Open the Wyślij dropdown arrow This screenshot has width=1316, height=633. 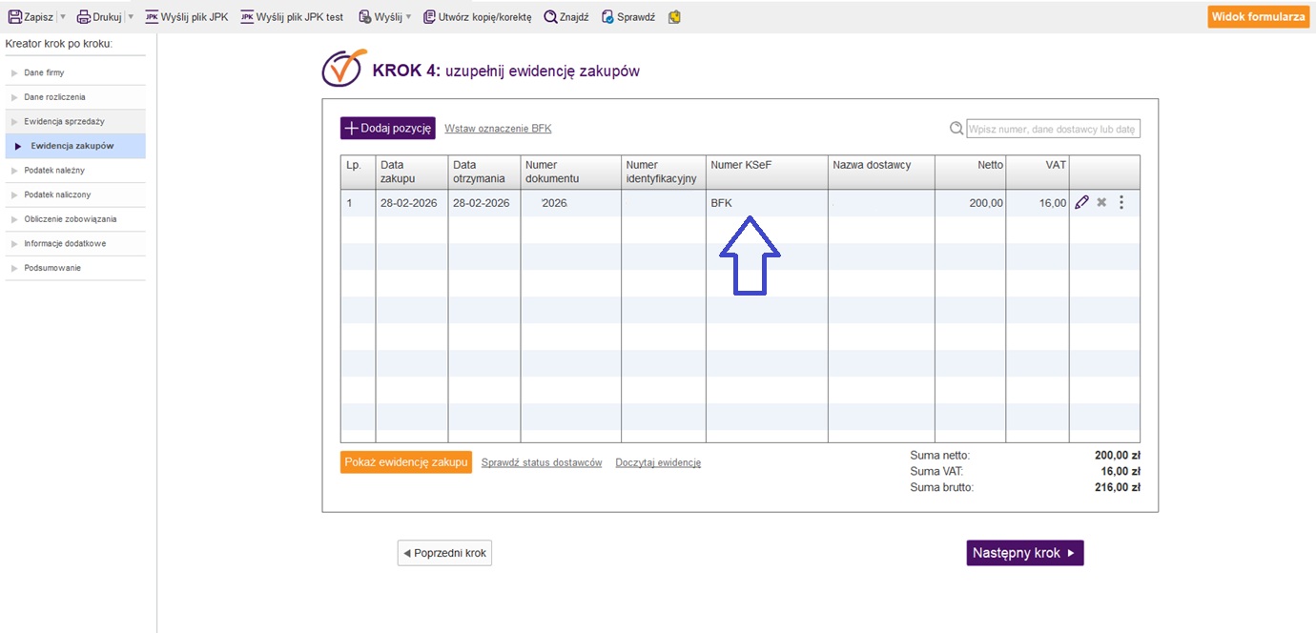point(409,17)
